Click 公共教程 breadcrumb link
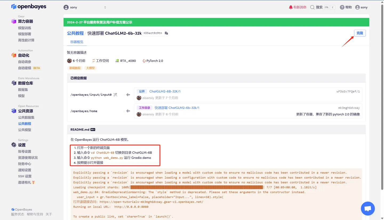This screenshot has height=220, width=384. tap(75, 33)
